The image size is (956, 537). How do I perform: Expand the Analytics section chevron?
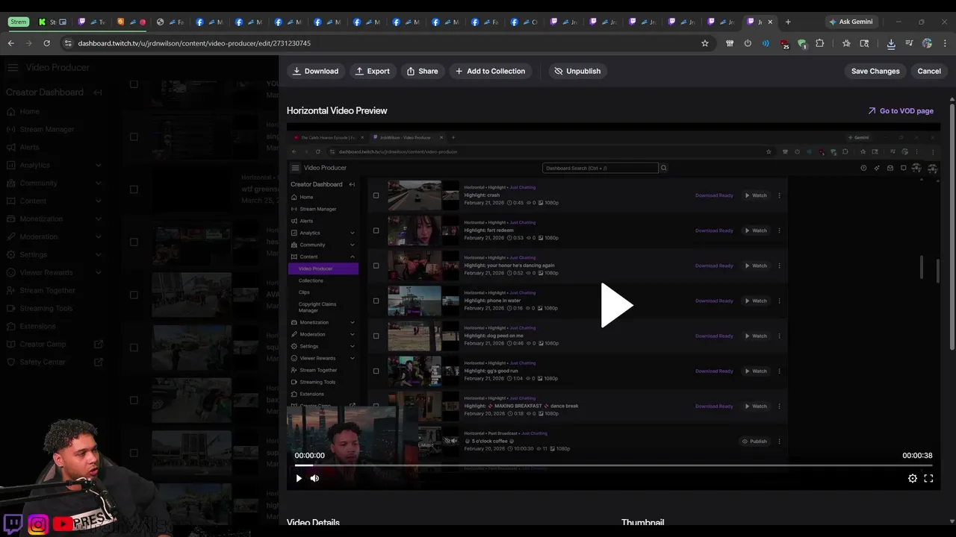click(x=99, y=165)
